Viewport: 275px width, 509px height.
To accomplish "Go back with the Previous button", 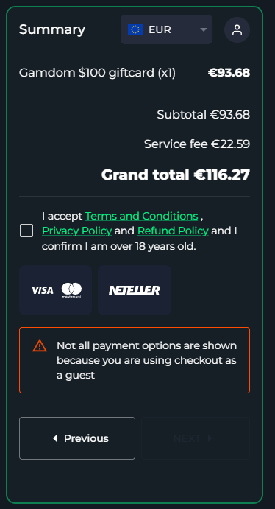I will click(77, 438).
